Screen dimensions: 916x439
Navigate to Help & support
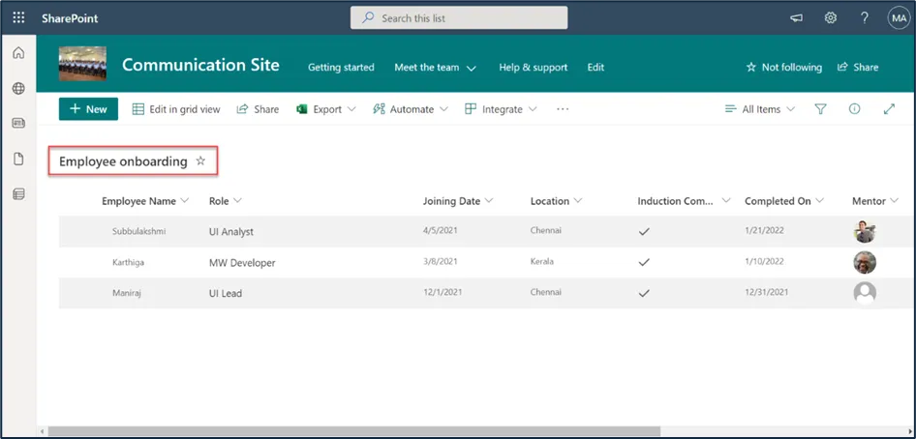pos(533,67)
